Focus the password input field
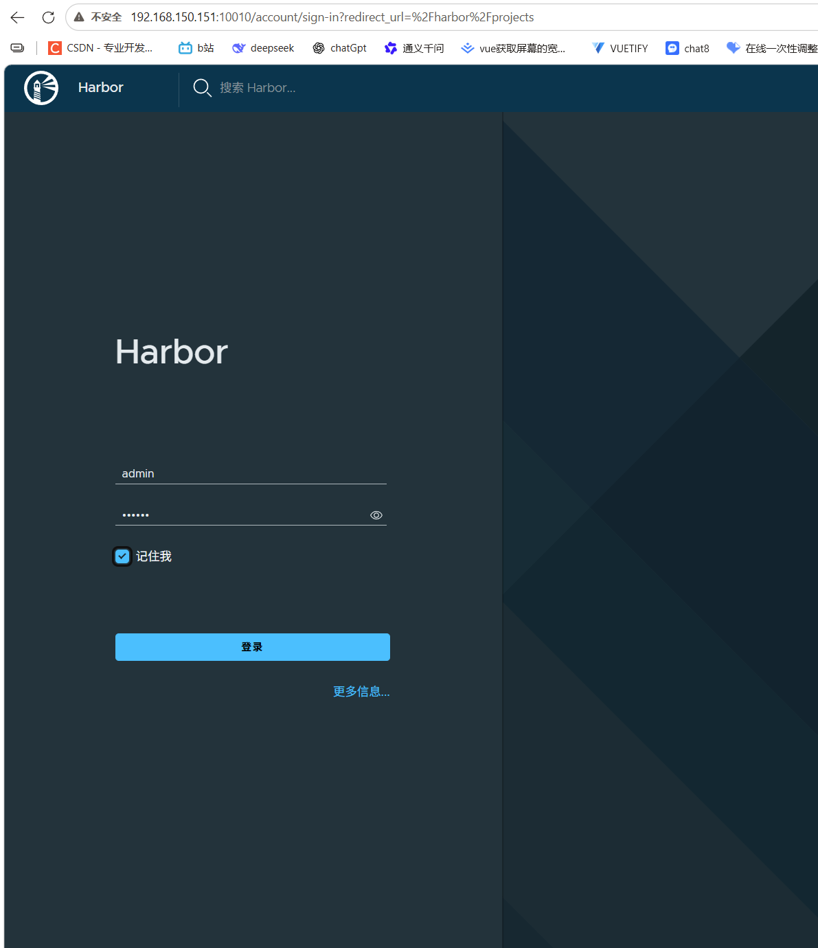Image resolution: width=818 pixels, height=948 pixels. click(242, 515)
